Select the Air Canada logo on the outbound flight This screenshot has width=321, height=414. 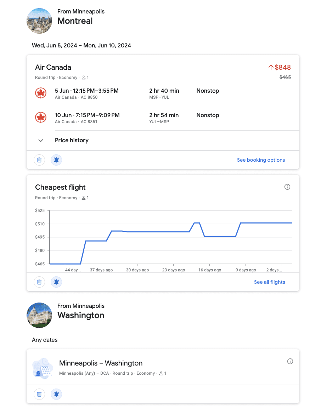41,93
